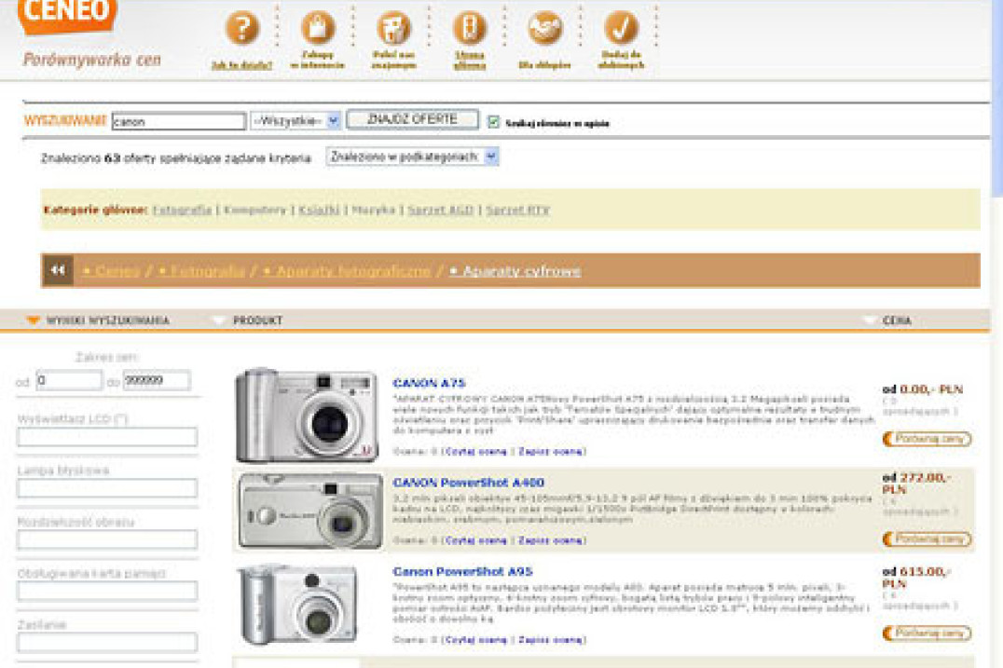Click 'Zapisz ocenę' for PowerShot A95
Viewport: 1003px width, 668px height.
pyautogui.click(x=550, y=639)
